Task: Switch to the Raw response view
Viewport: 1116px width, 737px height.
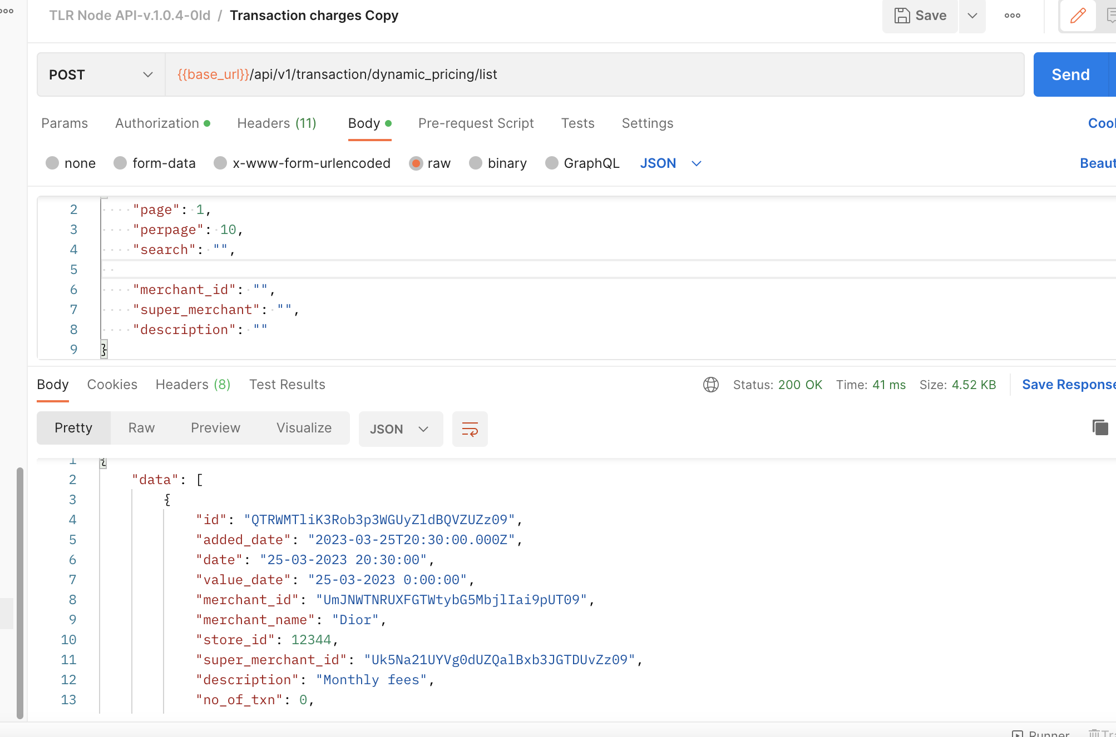Action: [x=141, y=428]
